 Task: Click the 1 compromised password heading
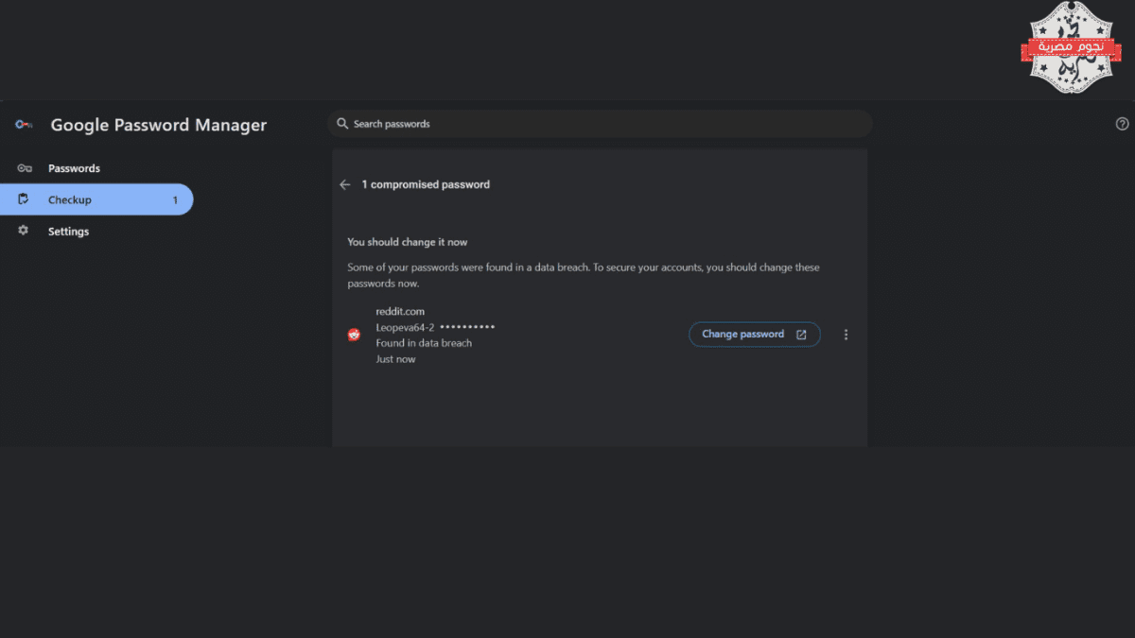click(426, 184)
